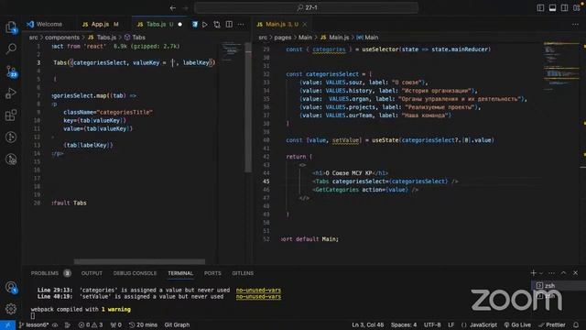Click Ln 3, Col 46 cursor position

pyautogui.click(x=368, y=324)
